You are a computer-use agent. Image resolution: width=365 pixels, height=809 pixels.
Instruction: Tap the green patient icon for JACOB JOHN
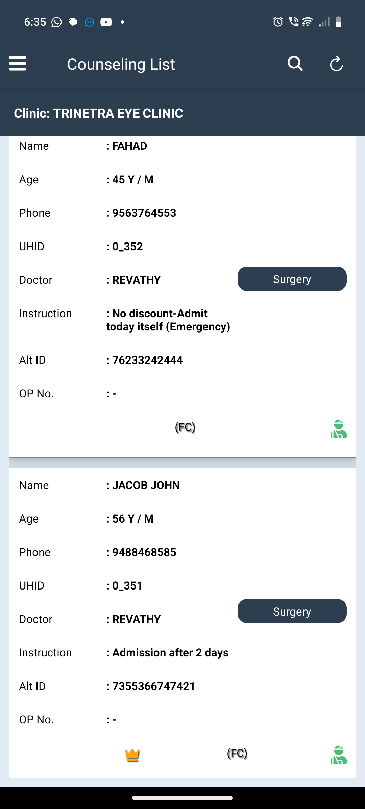pyautogui.click(x=338, y=755)
